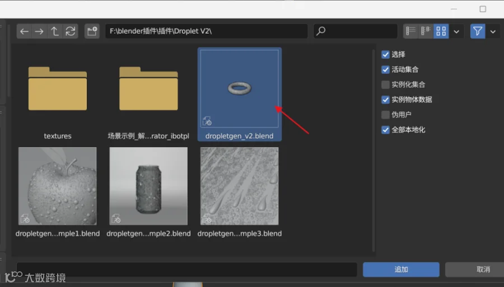The width and height of the screenshot is (504, 287).
Task: Toggle the file filter button
Action: tap(478, 31)
